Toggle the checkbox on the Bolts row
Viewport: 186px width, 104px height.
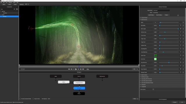coord(183,23)
